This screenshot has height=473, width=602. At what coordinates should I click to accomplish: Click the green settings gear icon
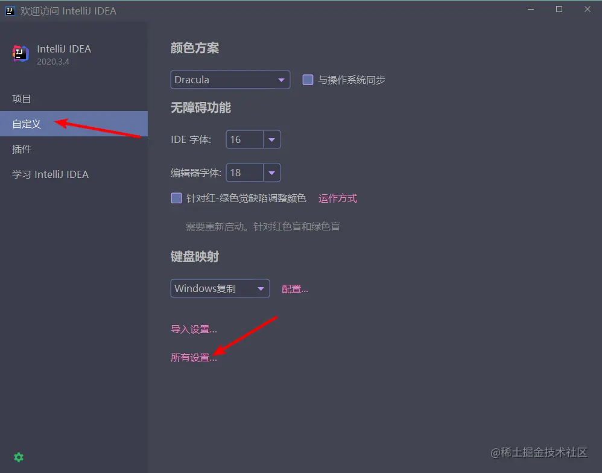19,457
